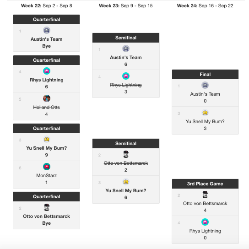Click Austin's Team avatar in the bye Quarterfinal
This screenshot has height=249, width=249.
point(47,30)
